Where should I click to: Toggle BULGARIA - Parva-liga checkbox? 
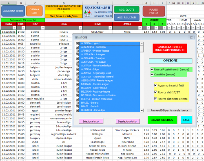pos(77,110)
